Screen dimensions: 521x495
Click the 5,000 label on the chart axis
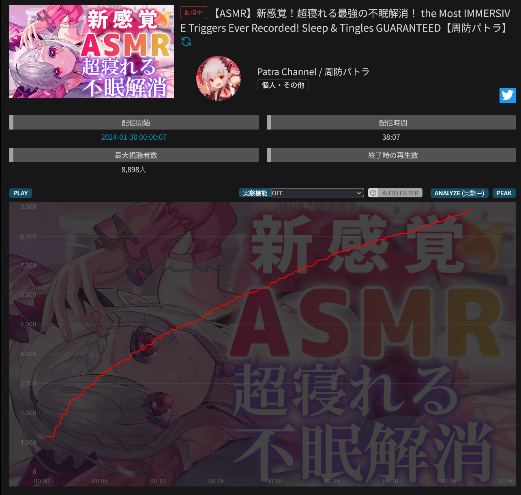point(28,324)
